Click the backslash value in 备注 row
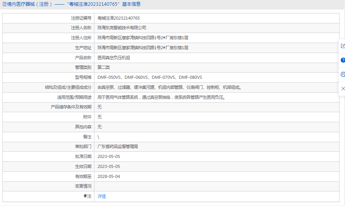 tap(98, 137)
